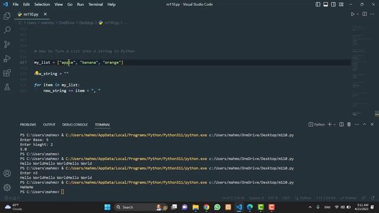Open the Manage gear menu
The width and height of the screenshot is (379, 213).
pyautogui.click(x=7, y=188)
